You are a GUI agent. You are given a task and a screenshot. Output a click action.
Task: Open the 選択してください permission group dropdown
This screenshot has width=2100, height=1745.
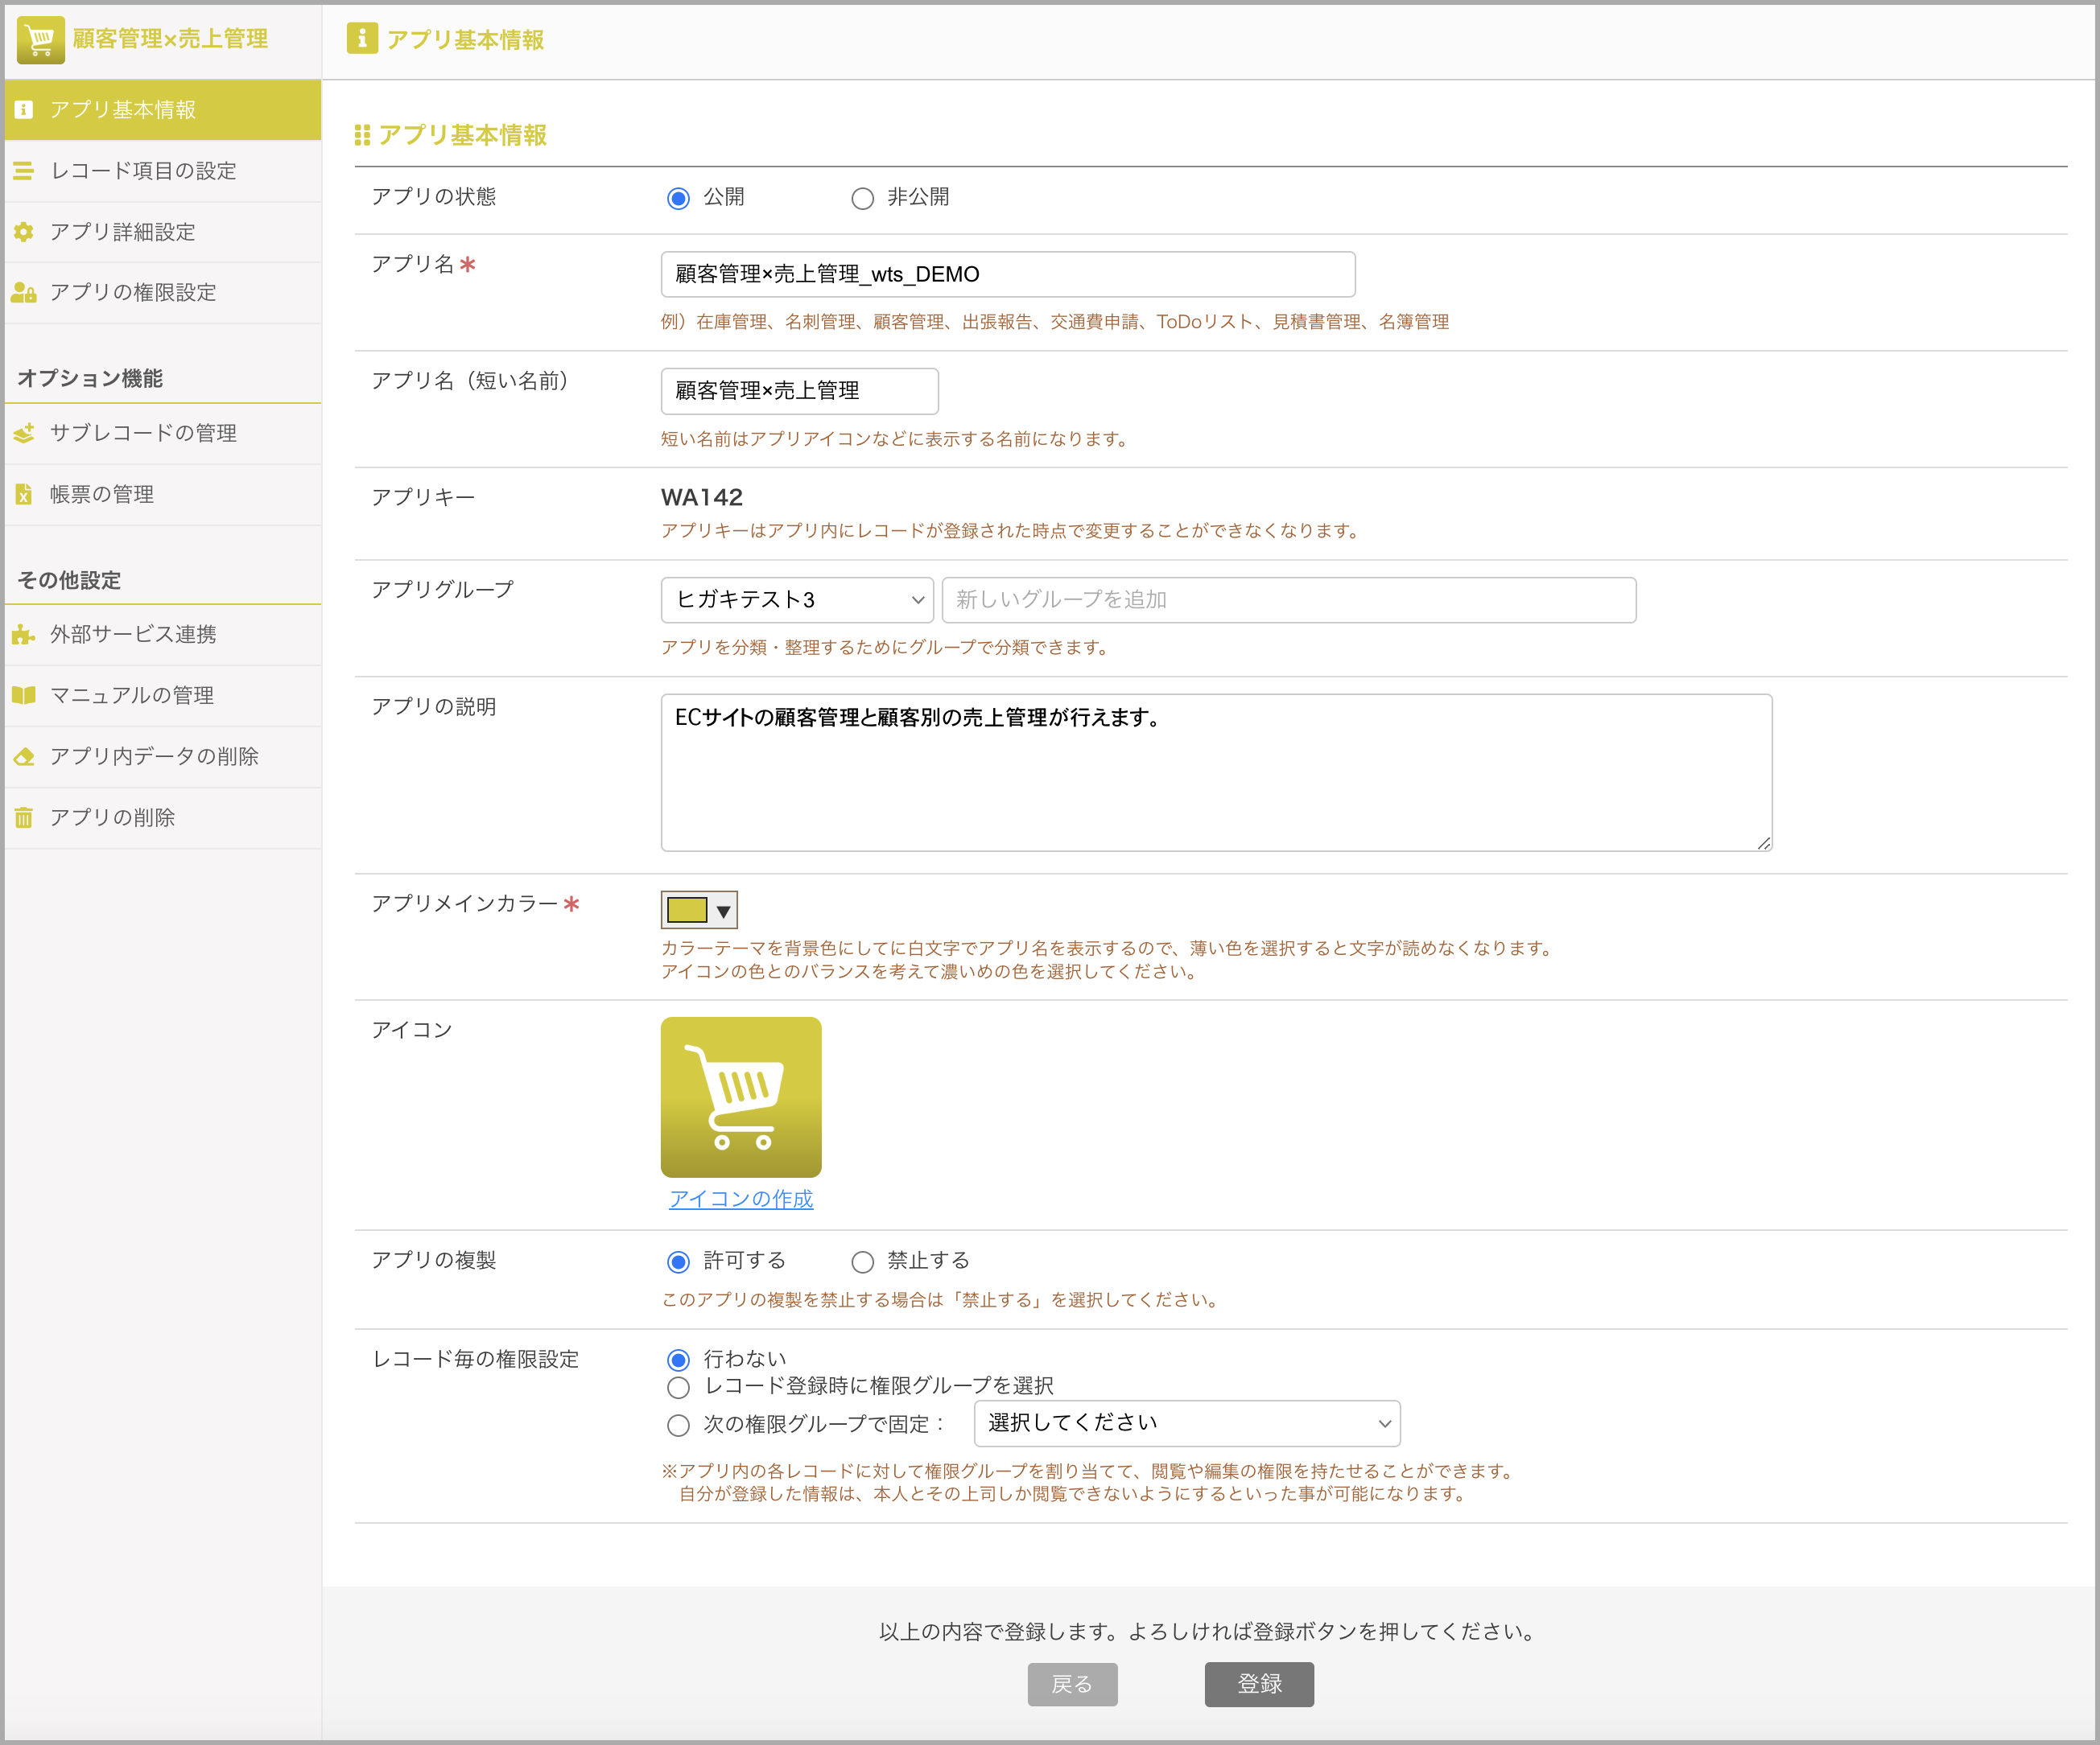click(x=1187, y=1423)
